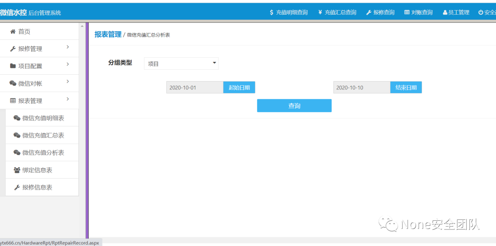Click the 起始日期 button
Image resolution: width=496 pixels, height=246 pixels.
click(239, 87)
